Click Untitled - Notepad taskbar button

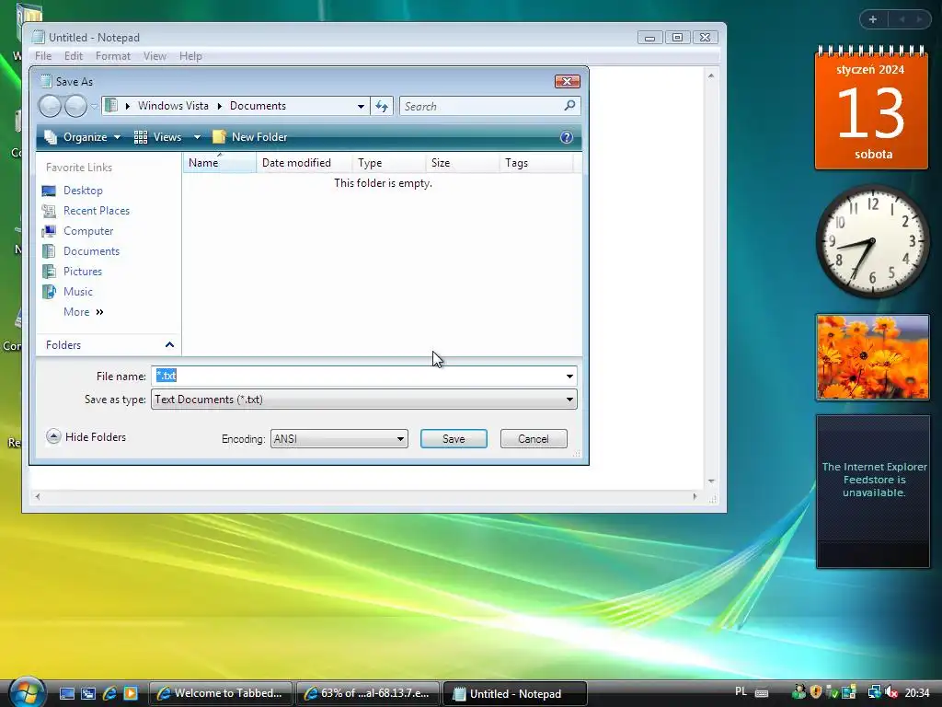tap(515, 694)
